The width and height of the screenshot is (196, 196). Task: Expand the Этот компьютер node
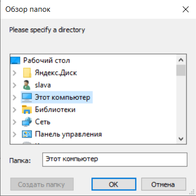14,97
